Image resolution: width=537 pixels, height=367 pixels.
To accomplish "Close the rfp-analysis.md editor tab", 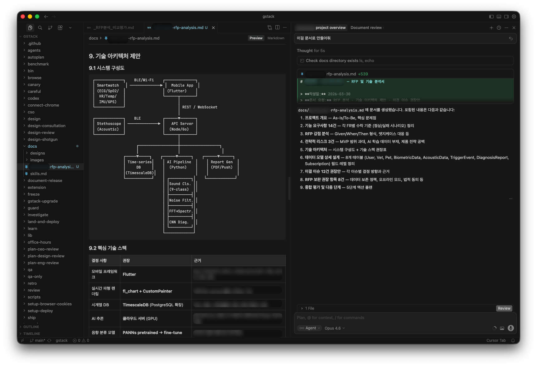I will click(213, 28).
